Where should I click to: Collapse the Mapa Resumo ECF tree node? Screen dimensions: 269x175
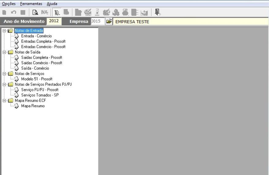4,100
